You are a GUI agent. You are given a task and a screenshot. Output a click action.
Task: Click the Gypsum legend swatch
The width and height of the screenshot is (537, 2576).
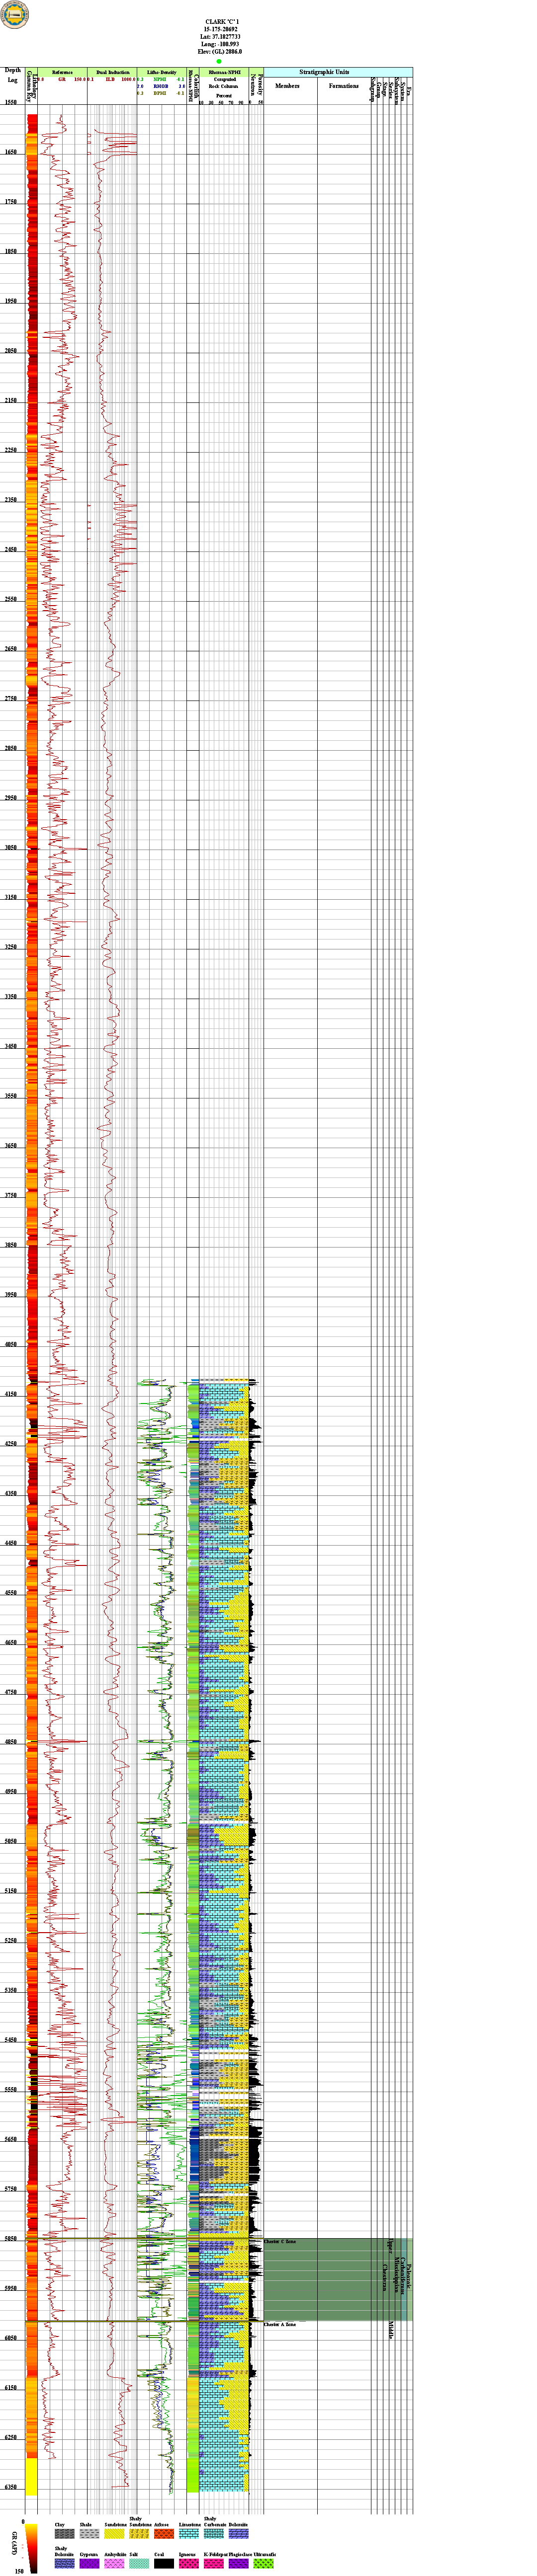point(90,2563)
